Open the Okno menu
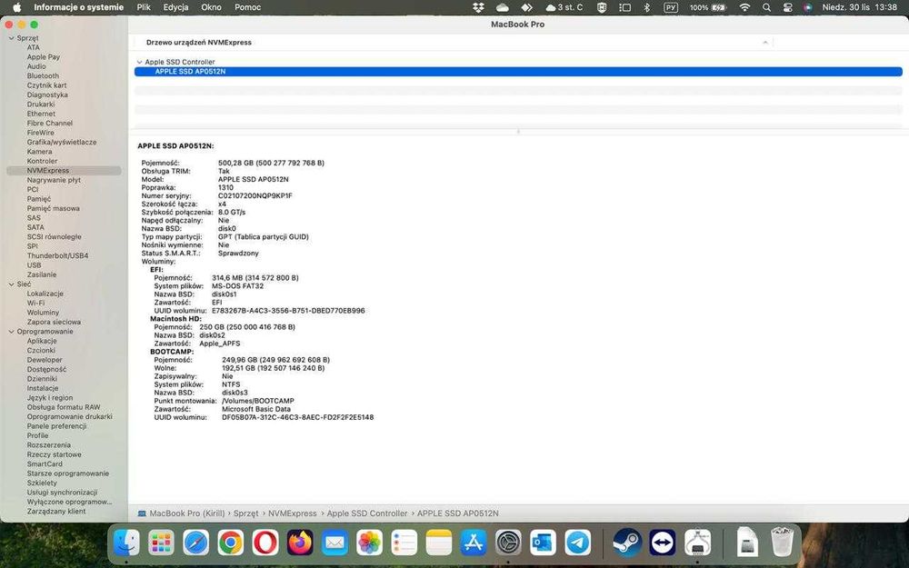Image resolution: width=909 pixels, height=568 pixels. [x=211, y=7]
